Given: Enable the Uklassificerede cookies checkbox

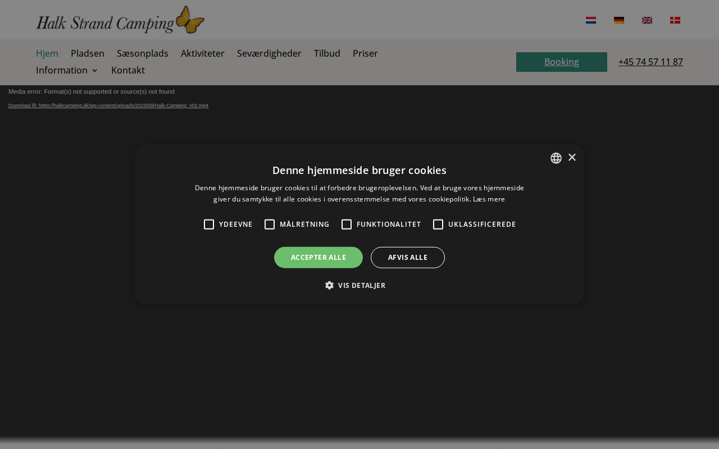Looking at the screenshot, I should (438, 224).
